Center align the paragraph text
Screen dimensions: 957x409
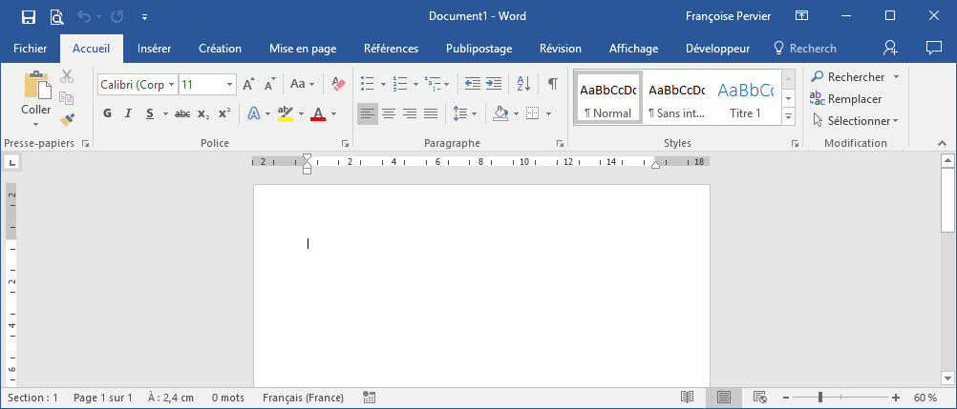click(389, 114)
